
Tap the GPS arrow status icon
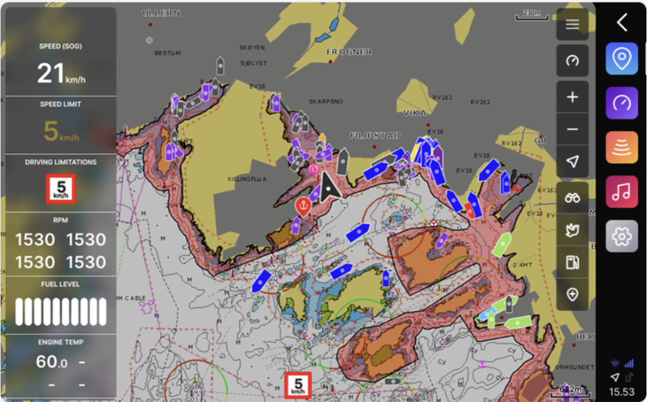(615, 377)
